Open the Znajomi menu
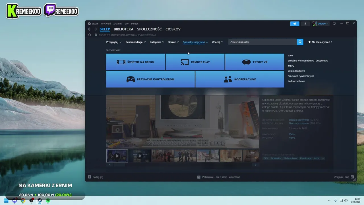The height and width of the screenshot is (205, 364). pos(118,24)
